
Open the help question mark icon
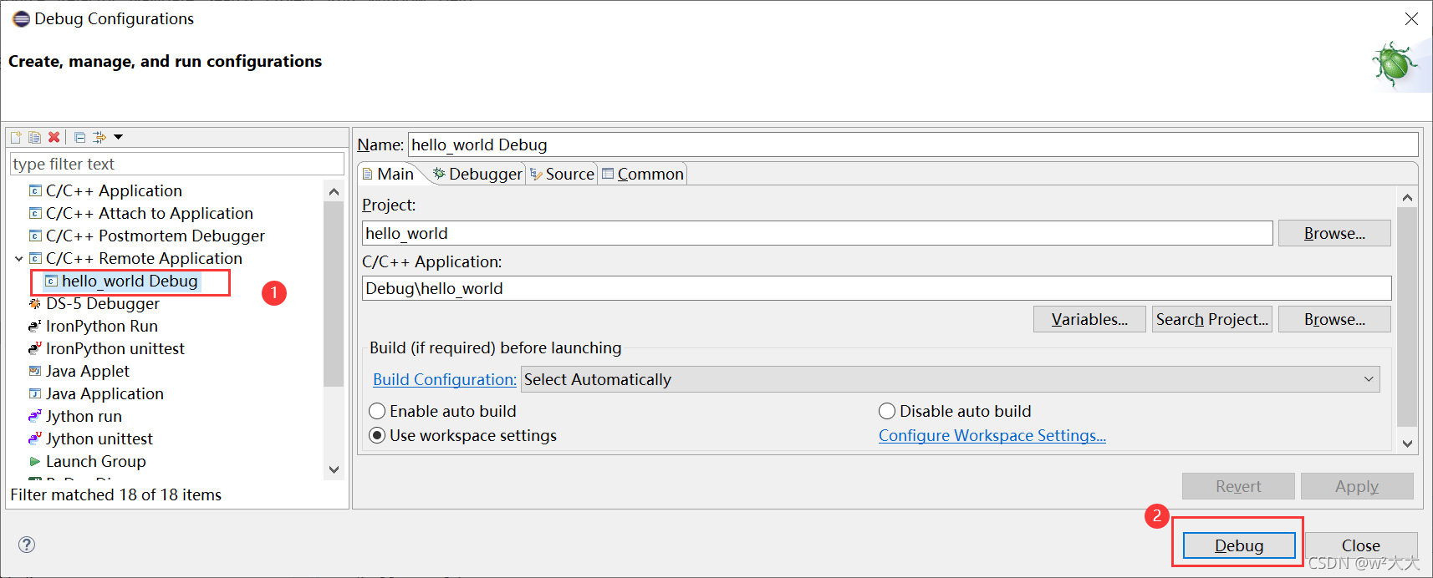[x=27, y=545]
